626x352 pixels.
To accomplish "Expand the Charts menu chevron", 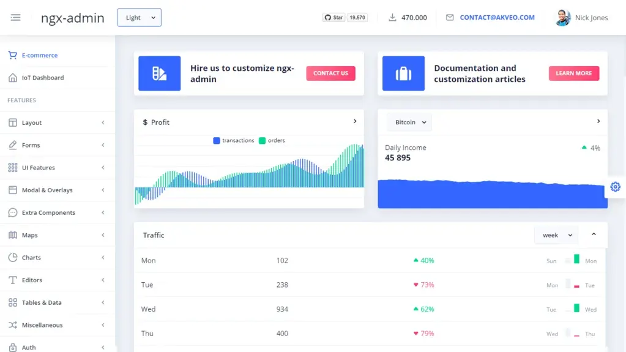I will 103,257.
